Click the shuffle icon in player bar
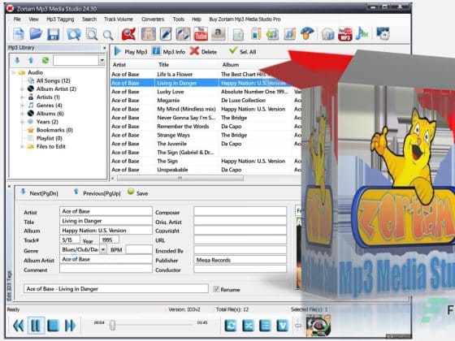The image size is (455, 341). tap(248, 326)
